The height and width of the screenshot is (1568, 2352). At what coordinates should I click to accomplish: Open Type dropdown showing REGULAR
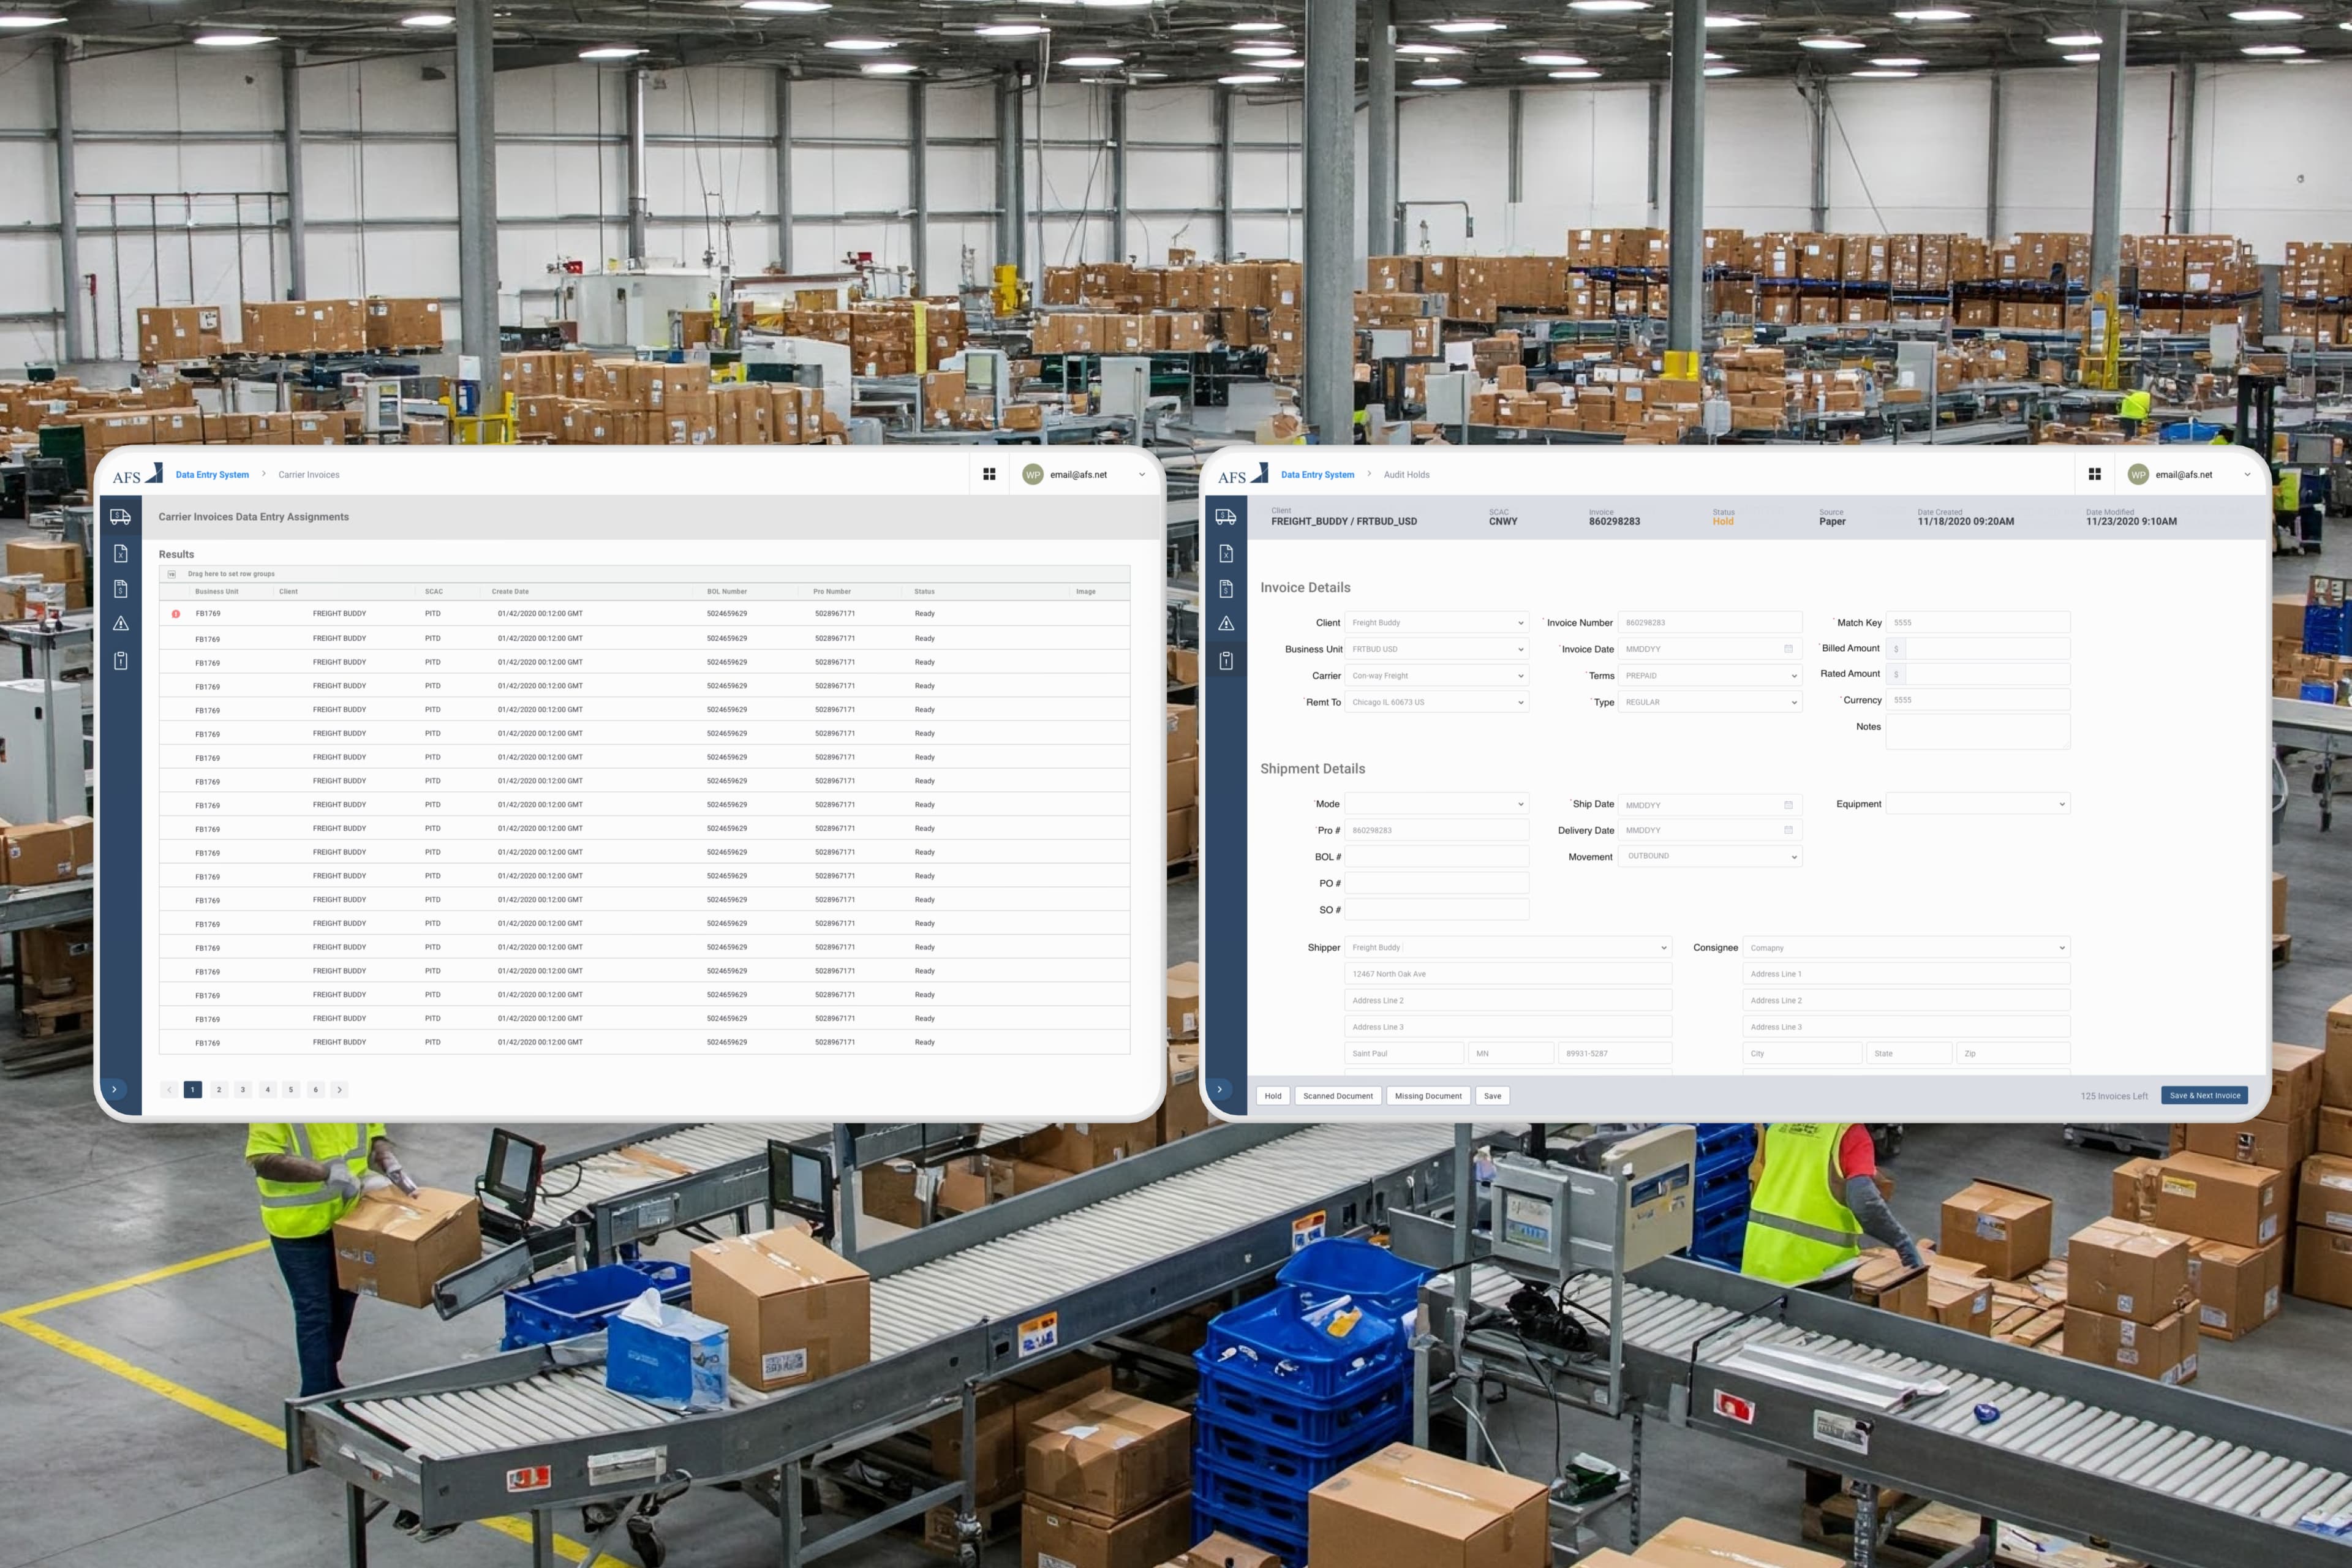[1710, 702]
